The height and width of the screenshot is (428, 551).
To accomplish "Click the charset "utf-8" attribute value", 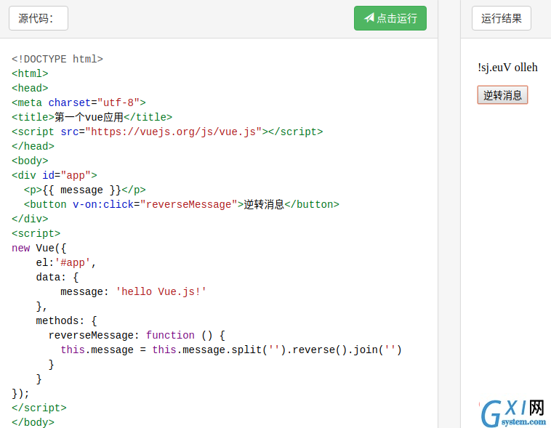I will (118, 102).
